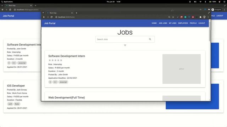Click the battery indicator in system tray

pos(213,2)
